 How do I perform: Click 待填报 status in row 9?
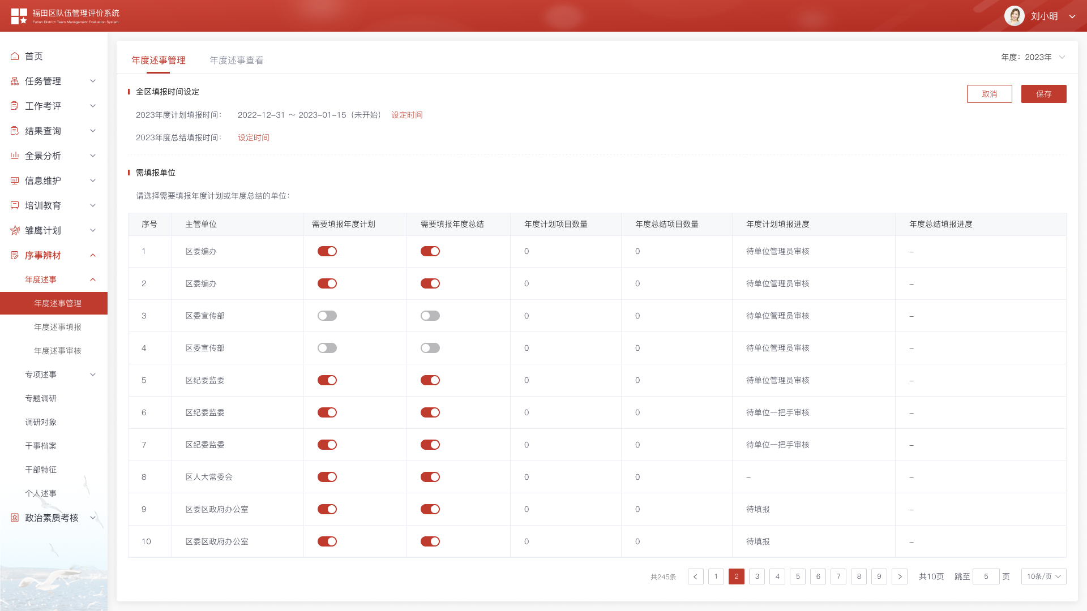pyautogui.click(x=758, y=509)
